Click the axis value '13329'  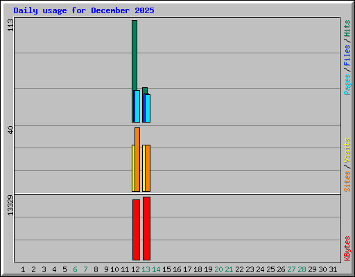[x=10, y=206]
